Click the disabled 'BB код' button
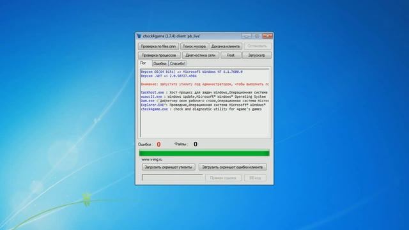Image resolution: width=409 pixels, height=230 pixels. [x=255, y=178]
